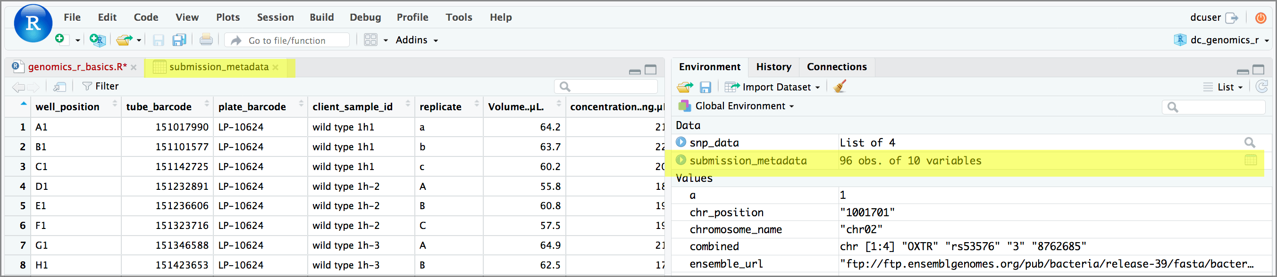
Task: Open the View menu
Action: coord(187,17)
